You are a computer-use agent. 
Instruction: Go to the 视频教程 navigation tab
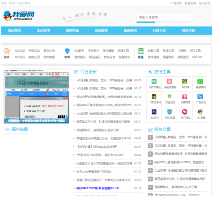click(101, 31)
